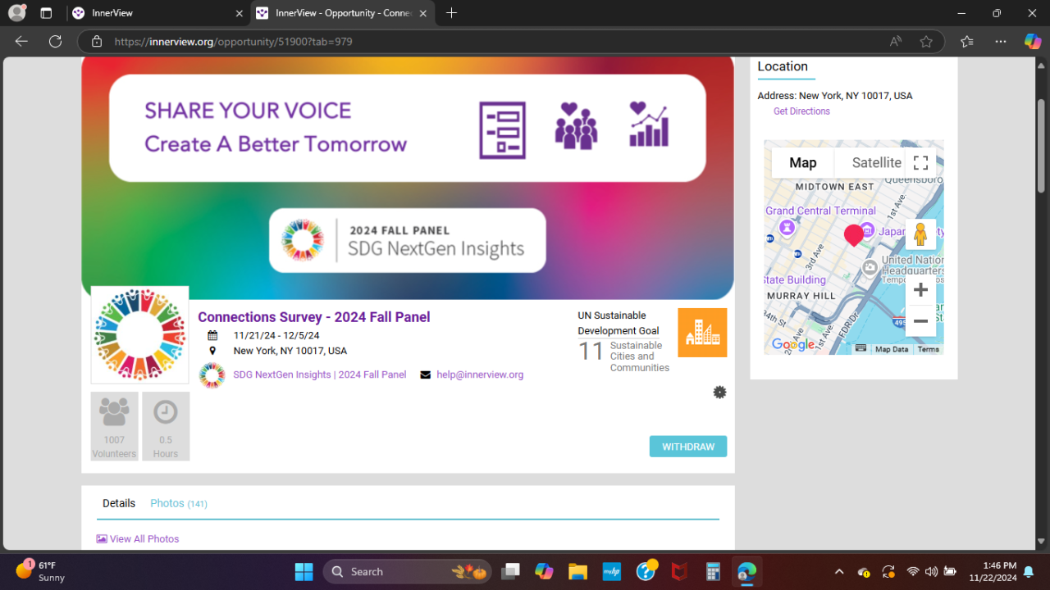Click the Share Your Voice banner image
This screenshot has width=1050, height=590.
408,178
